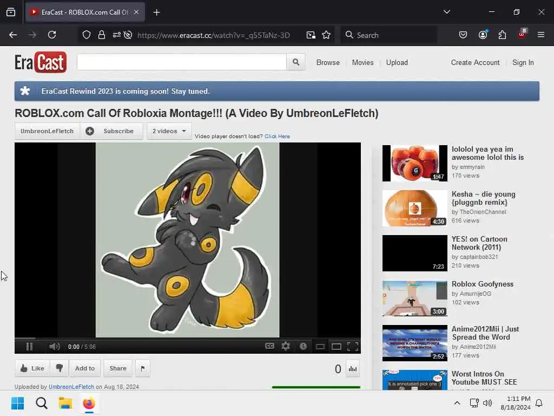This screenshot has width=554, height=416.
Task: Select the EraCast ROBLOX.com tab
Action: [85, 12]
